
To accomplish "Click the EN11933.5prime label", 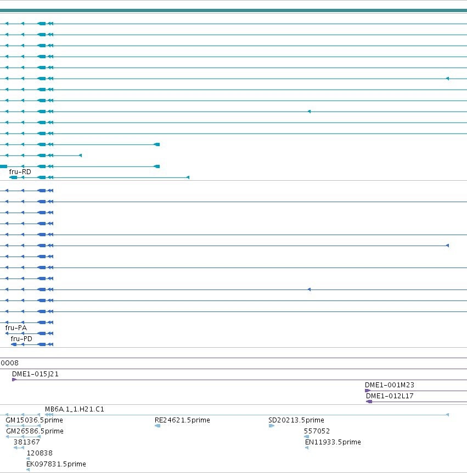I will (x=333, y=442).
